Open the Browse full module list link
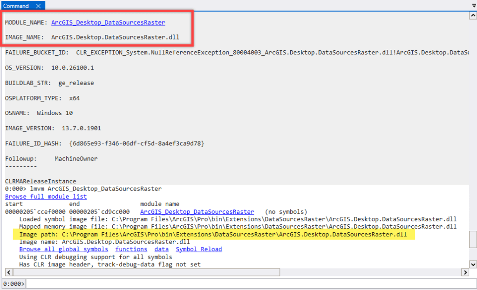The height and width of the screenshot is (290, 477). click(46, 196)
